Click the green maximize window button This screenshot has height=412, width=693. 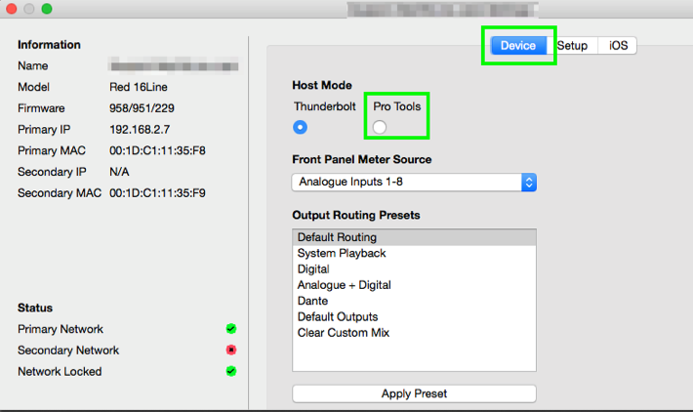tap(46, 9)
